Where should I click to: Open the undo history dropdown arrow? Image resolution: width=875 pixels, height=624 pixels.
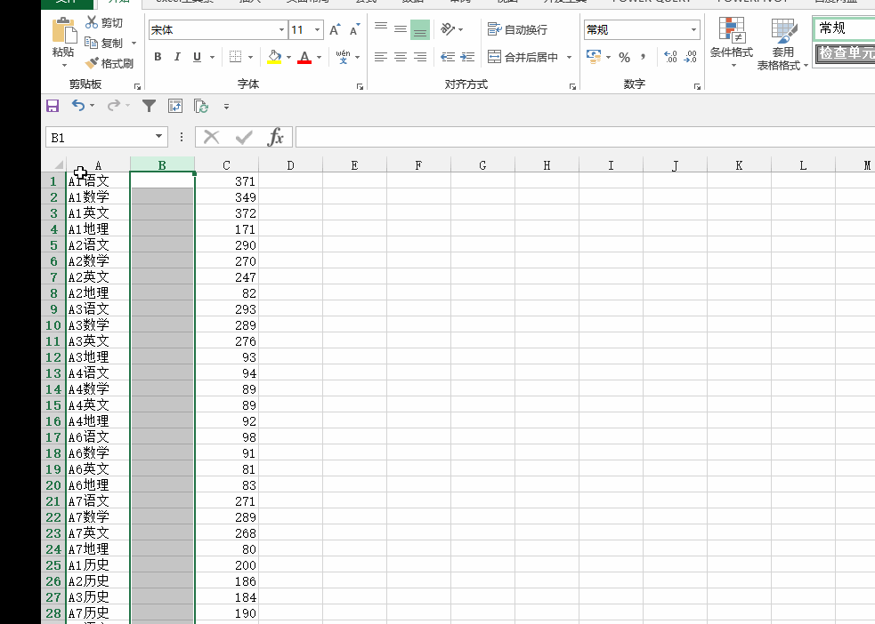[92, 105]
